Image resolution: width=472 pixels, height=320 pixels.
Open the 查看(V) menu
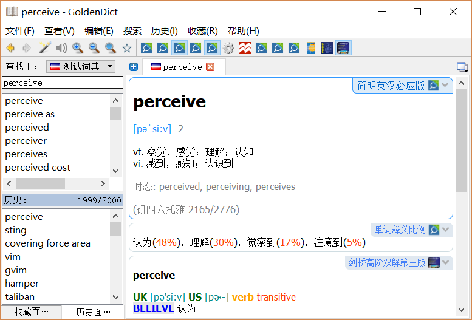[60, 31]
